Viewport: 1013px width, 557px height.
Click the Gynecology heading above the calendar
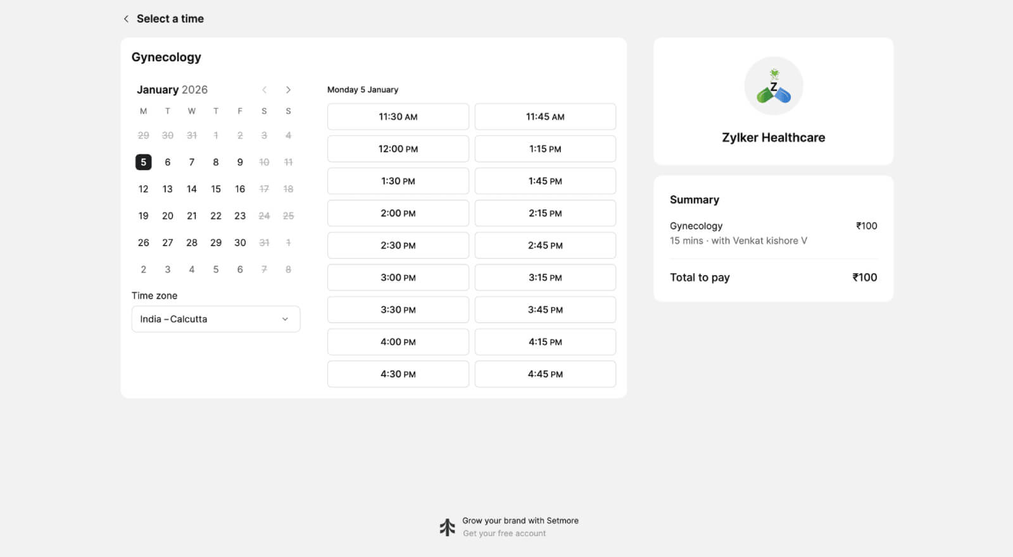pos(167,58)
